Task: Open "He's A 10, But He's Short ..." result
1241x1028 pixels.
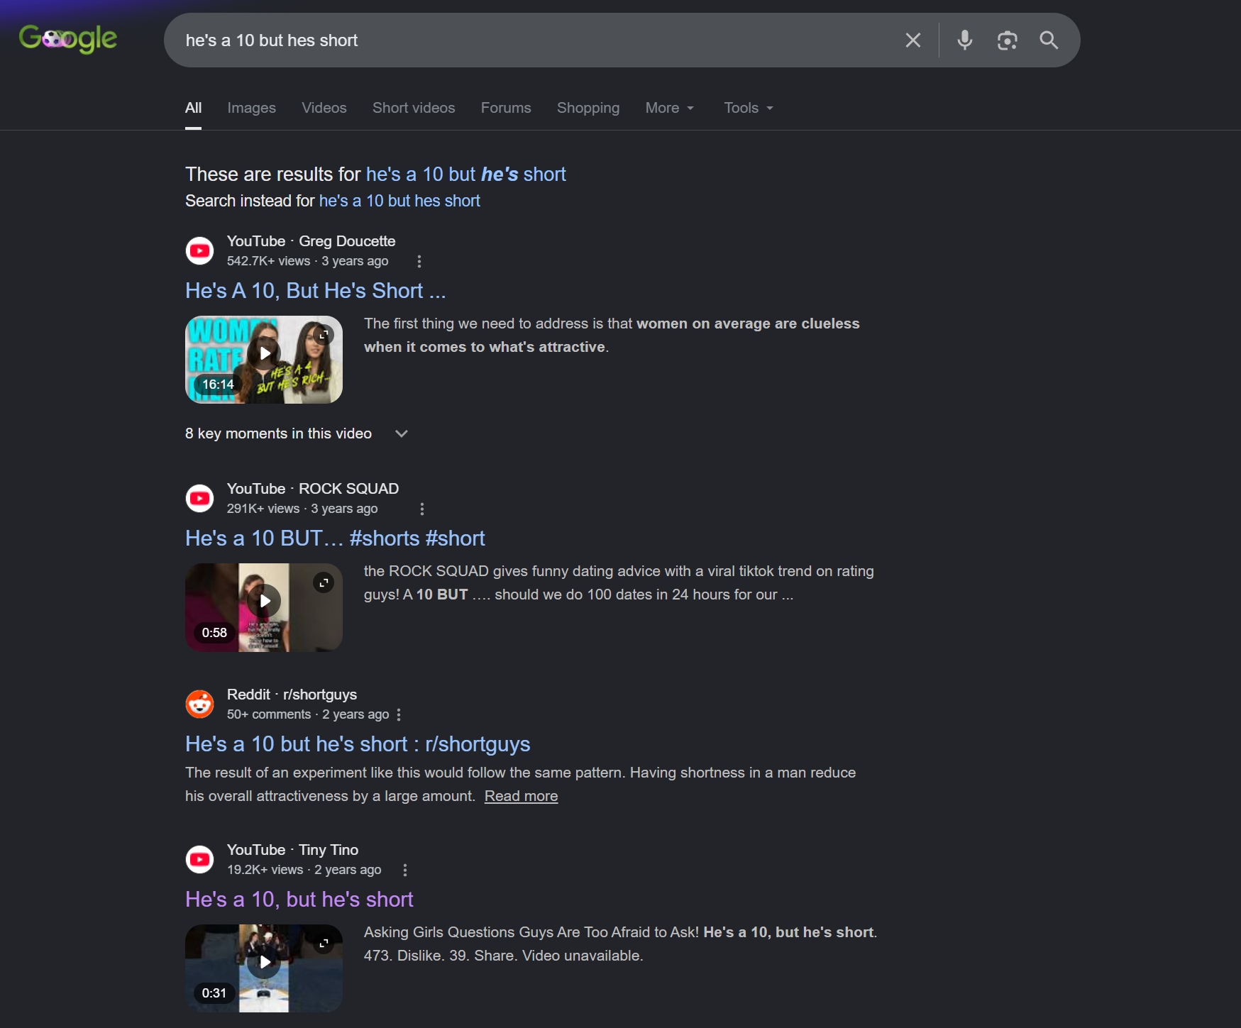Action: (x=316, y=291)
